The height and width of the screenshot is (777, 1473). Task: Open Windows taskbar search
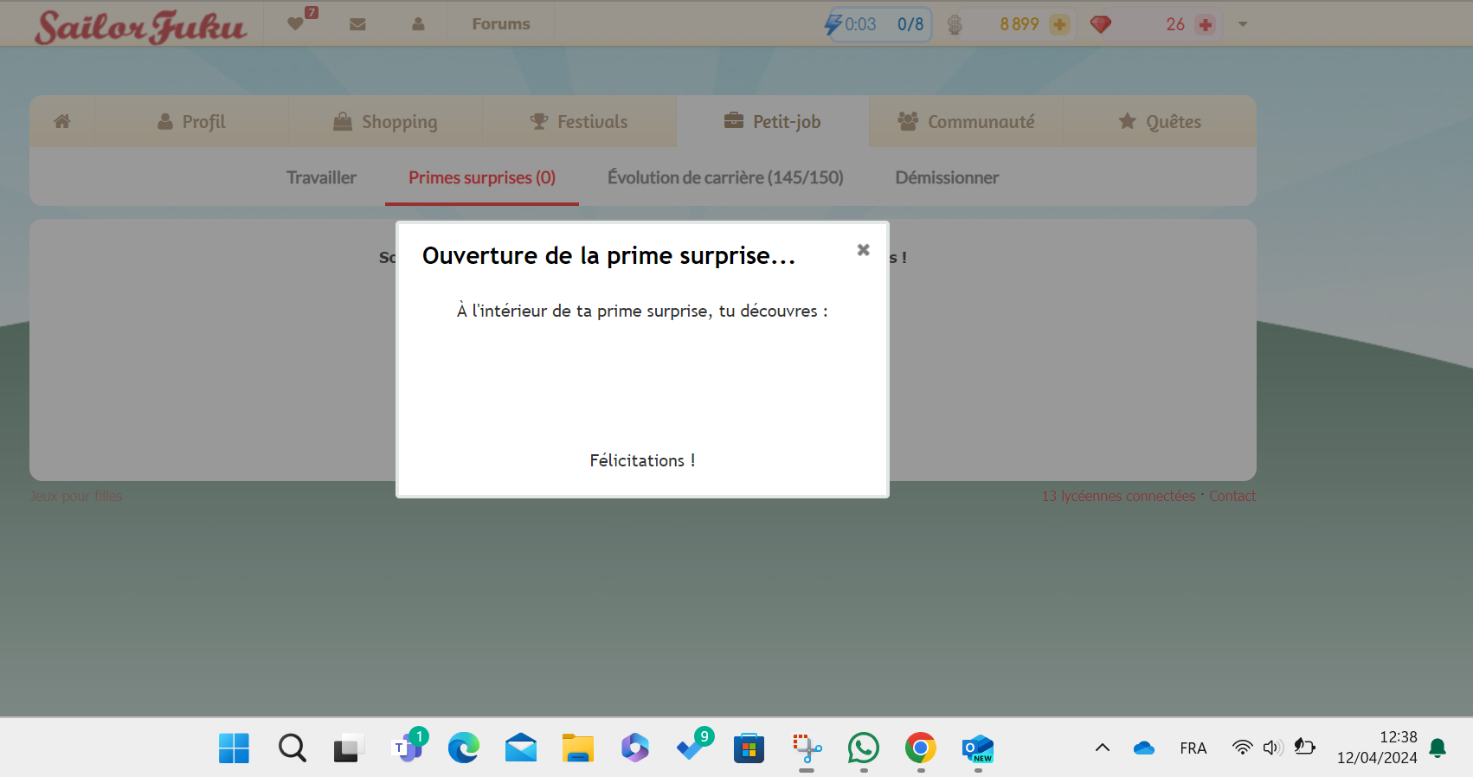pos(292,748)
